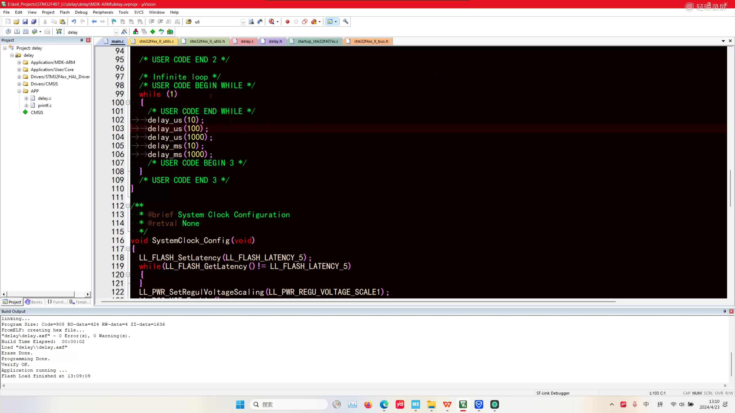Open Firefox from the Windows taskbar
The width and height of the screenshot is (735, 413).
tap(368, 404)
